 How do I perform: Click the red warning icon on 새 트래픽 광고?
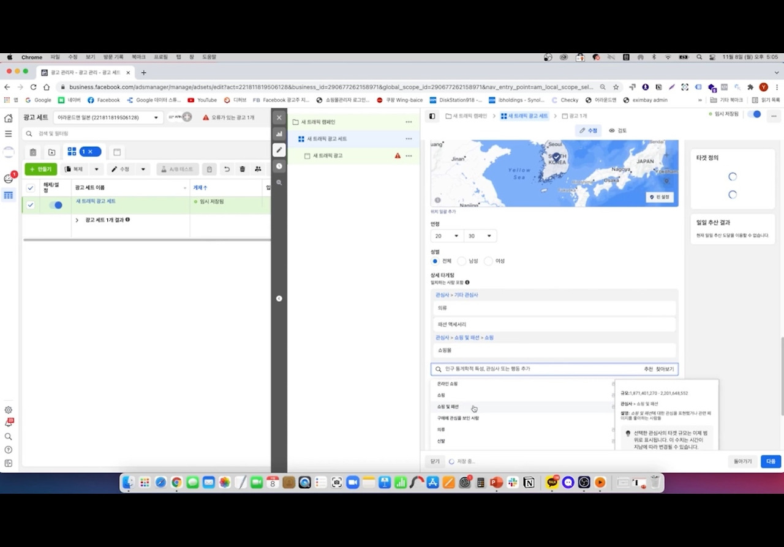(398, 155)
